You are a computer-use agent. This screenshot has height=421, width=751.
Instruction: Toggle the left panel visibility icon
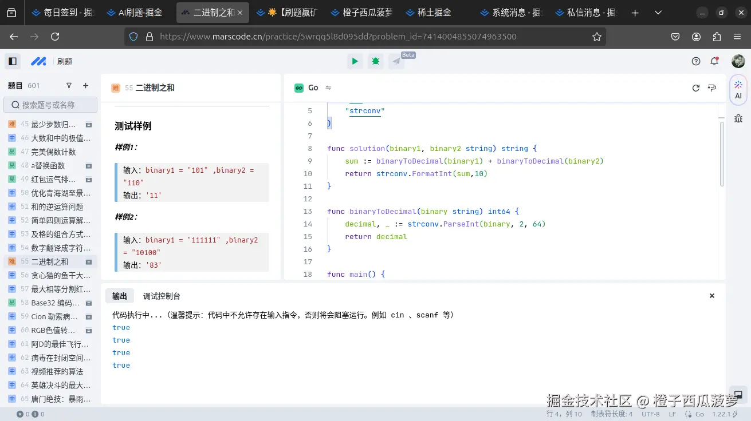13,61
